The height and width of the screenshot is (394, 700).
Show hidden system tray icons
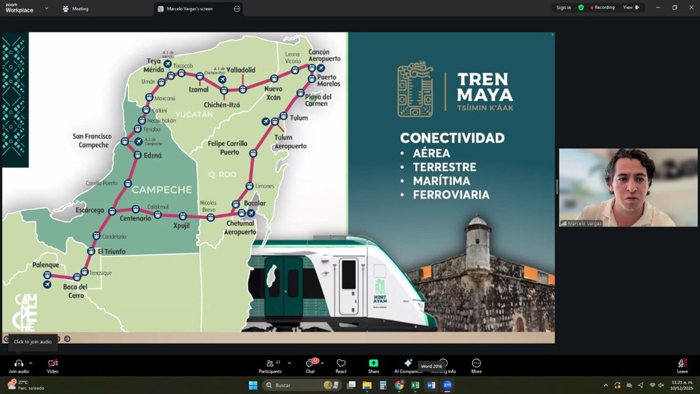[x=605, y=385]
